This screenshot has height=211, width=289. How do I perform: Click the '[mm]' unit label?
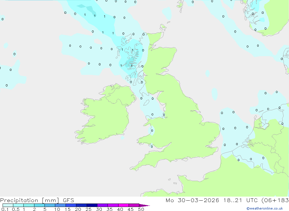pos(51,200)
